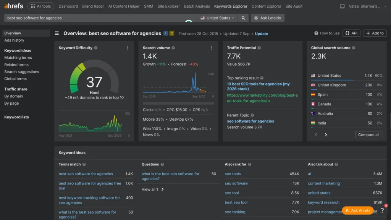Click the API button
The width and height of the screenshot is (391, 220).
click(x=351, y=33)
